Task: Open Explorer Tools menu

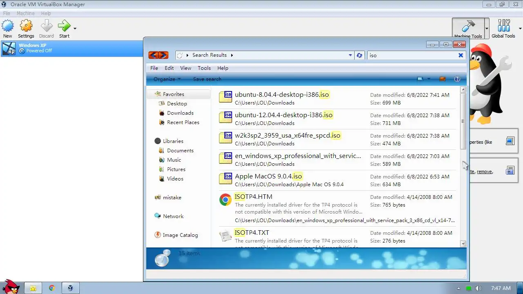Action: tap(204, 68)
